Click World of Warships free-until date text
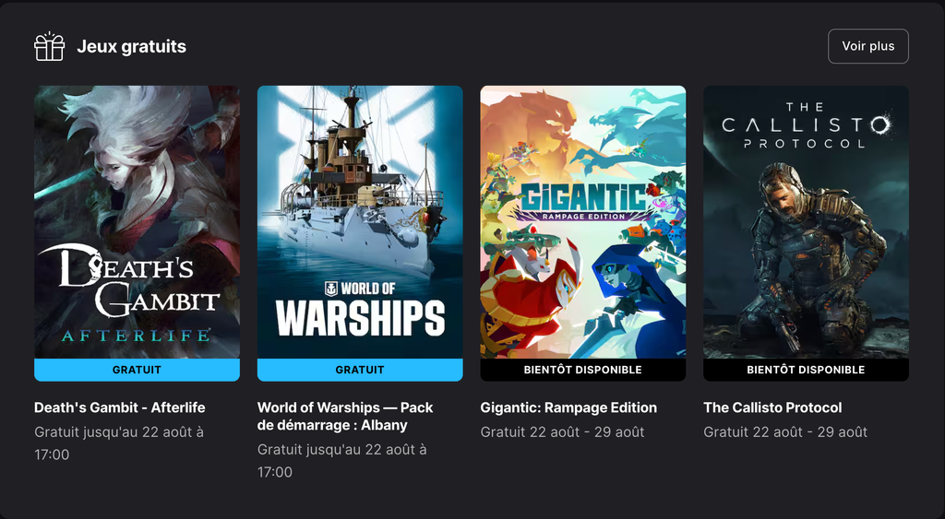 click(342, 461)
